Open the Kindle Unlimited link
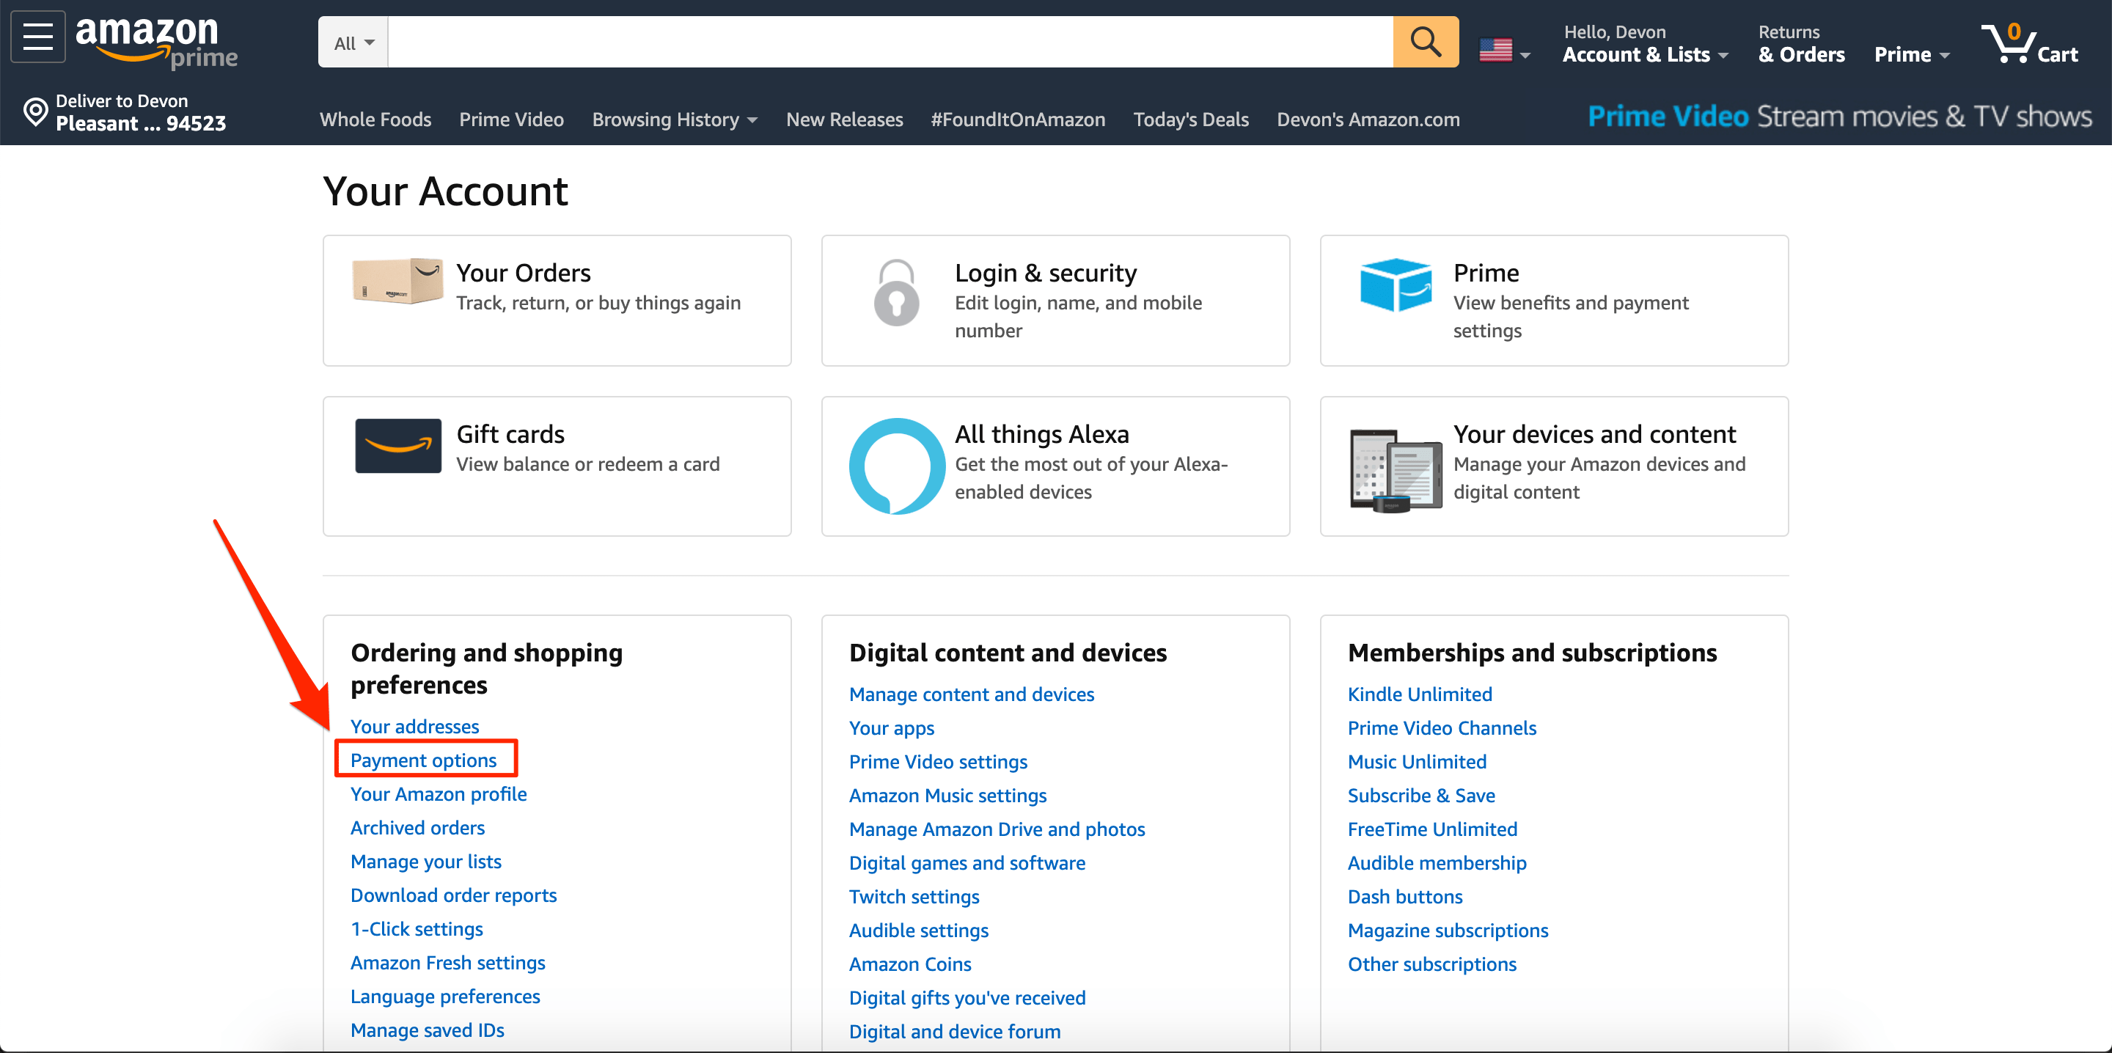This screenshot has height=1053, width=2112. pyautogui.click(x=1419, y=694)
